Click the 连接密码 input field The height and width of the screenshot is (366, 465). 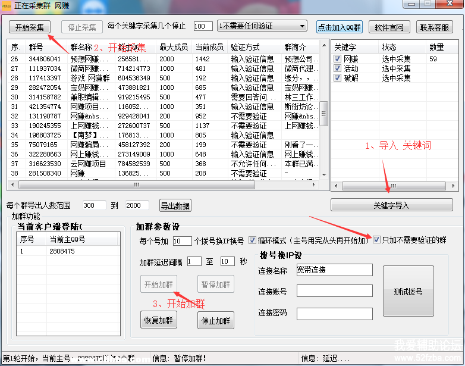click(335, 314)
